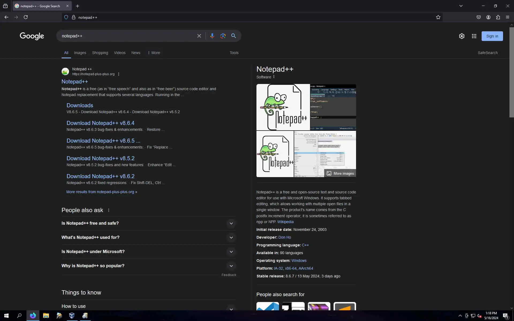This screenshot has height=321, width=514.
Task: Bookmark this page with the star icon
Action: [x=438, y=17]
